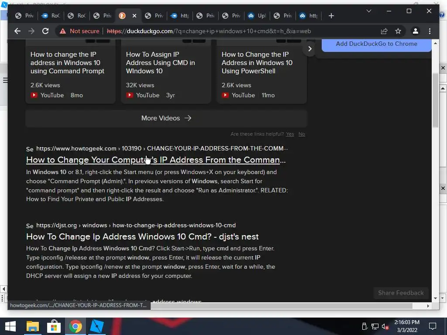Open the share page icon in address bar

(384, 31)
